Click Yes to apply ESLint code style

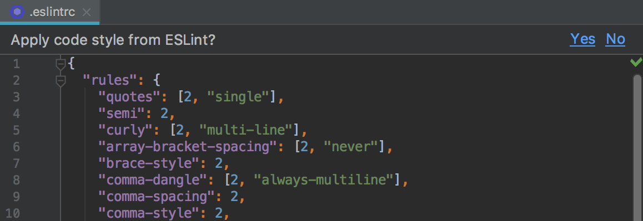point(582,39)
